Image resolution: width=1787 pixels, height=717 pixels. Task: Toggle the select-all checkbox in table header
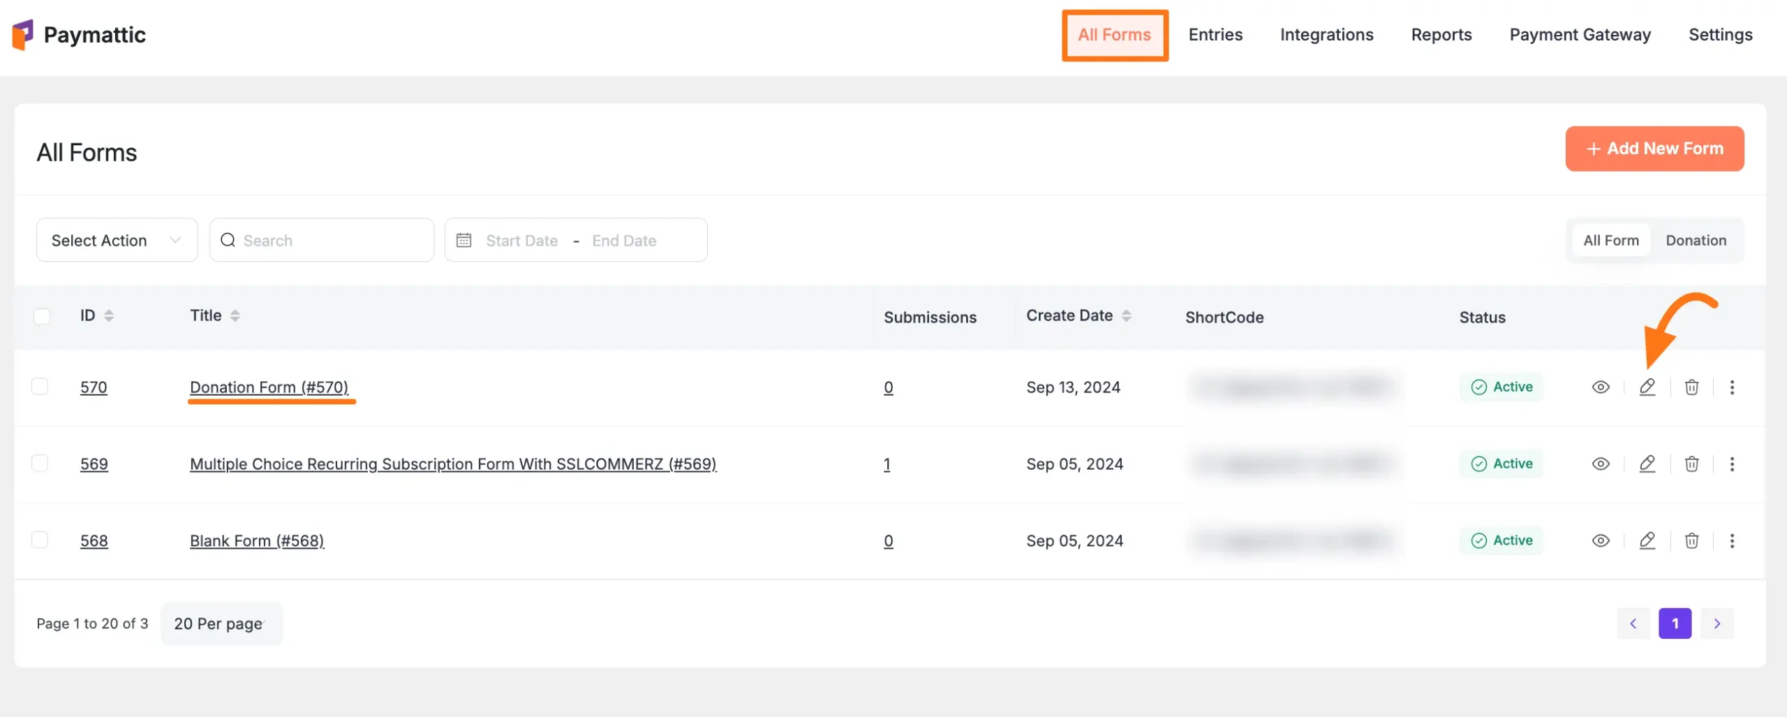click(x=42, y=316)
